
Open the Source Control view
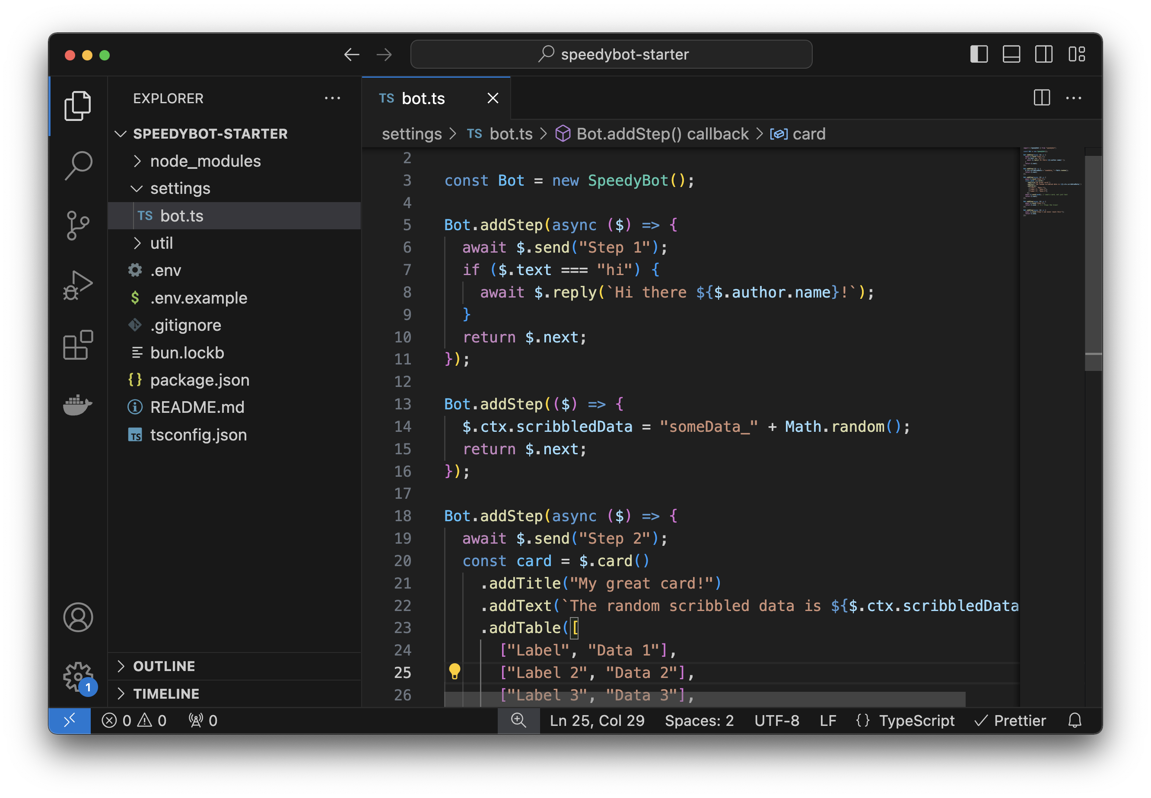click(78, 225)
